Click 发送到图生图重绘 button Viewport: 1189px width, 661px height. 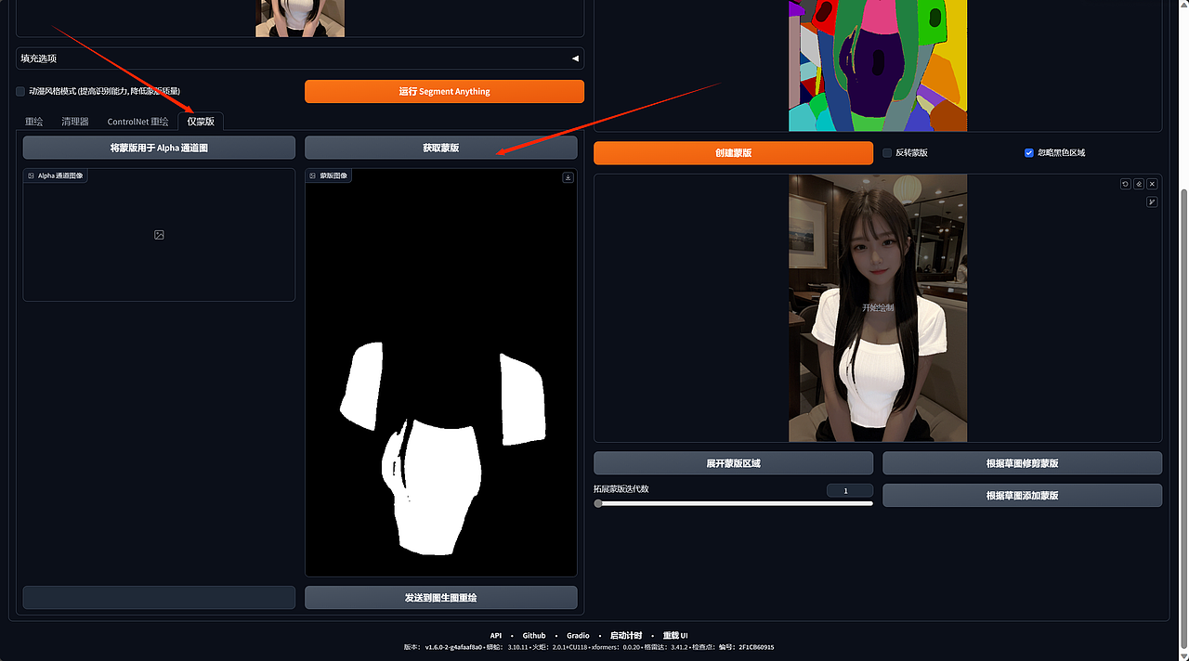point(441,597)
